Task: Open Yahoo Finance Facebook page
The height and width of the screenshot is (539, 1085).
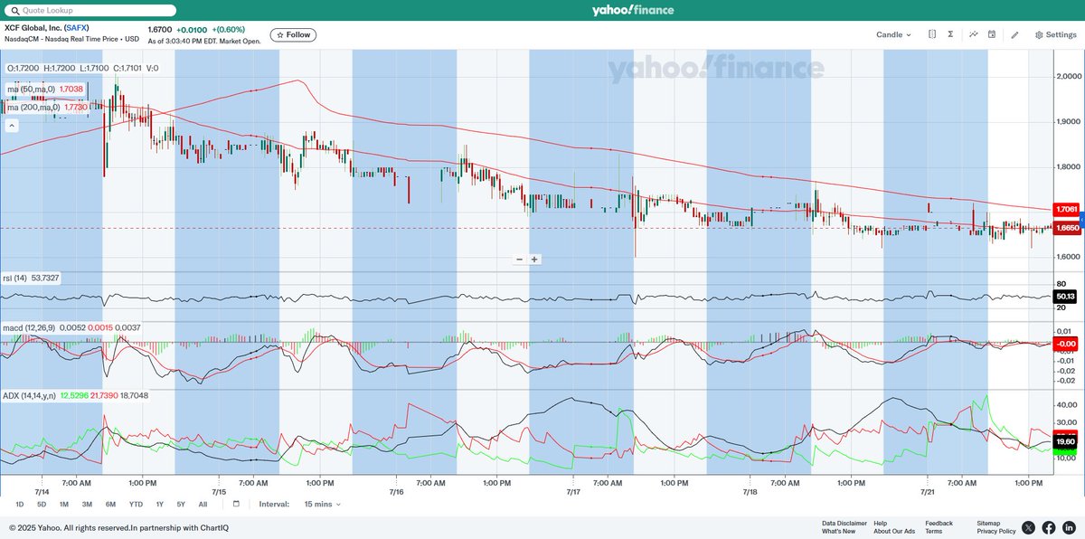Action: tap(1049, 527)
